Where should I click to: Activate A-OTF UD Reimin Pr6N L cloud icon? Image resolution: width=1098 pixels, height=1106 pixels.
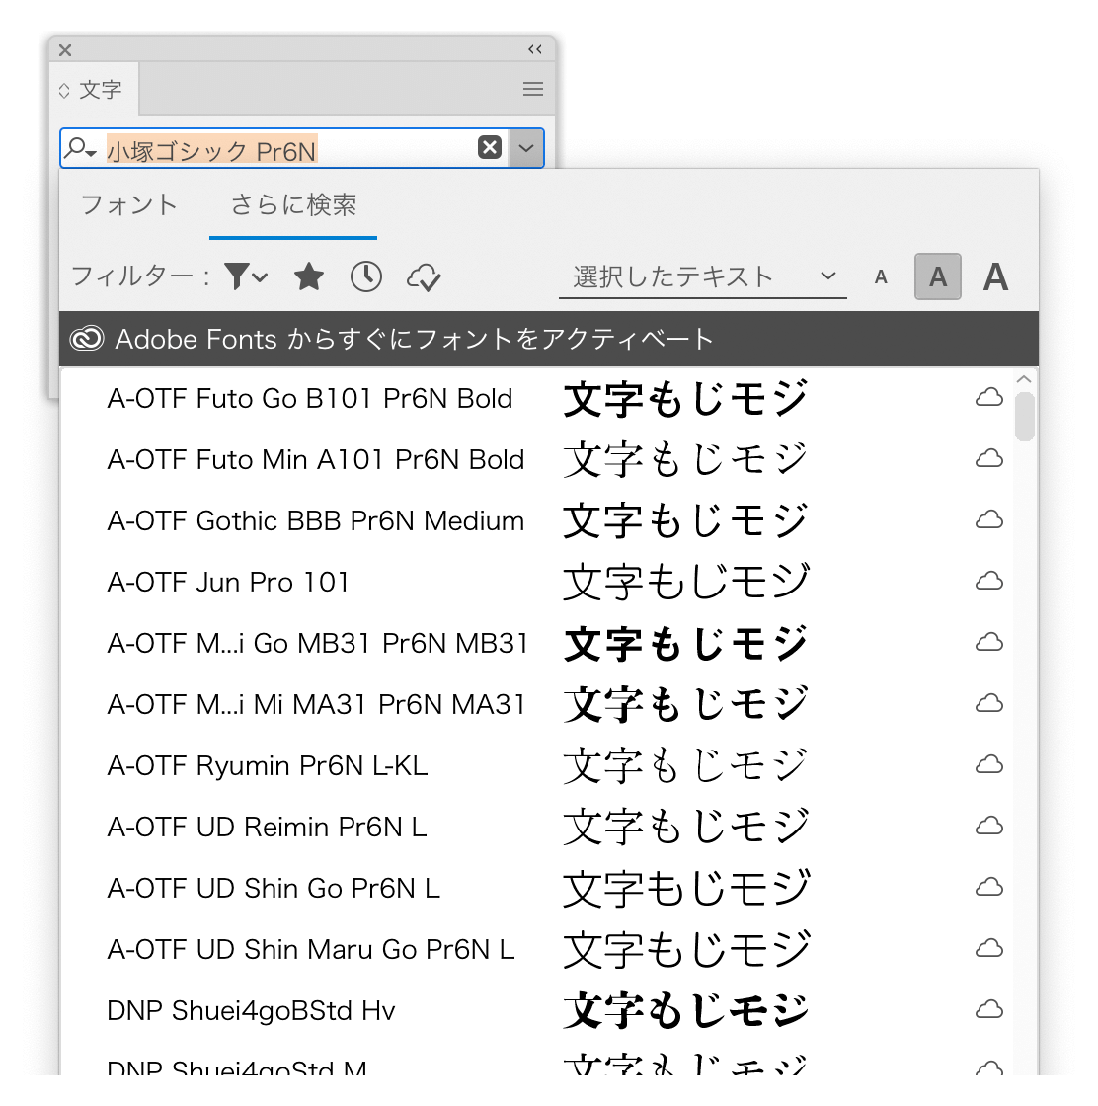click(x=988, y=826)
